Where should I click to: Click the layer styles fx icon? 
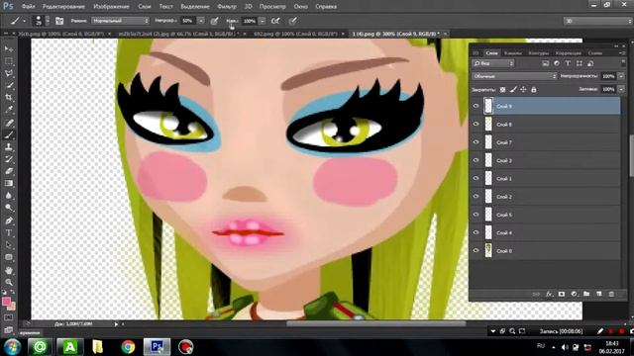(x=549, y=295)
